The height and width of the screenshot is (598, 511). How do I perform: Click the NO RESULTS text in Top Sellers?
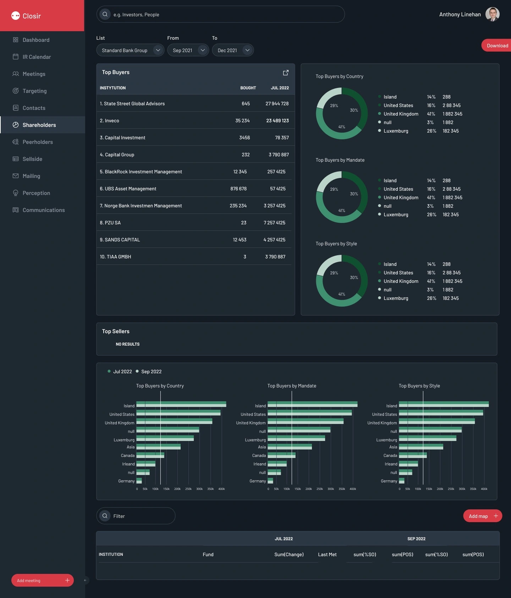click(128, 344)
